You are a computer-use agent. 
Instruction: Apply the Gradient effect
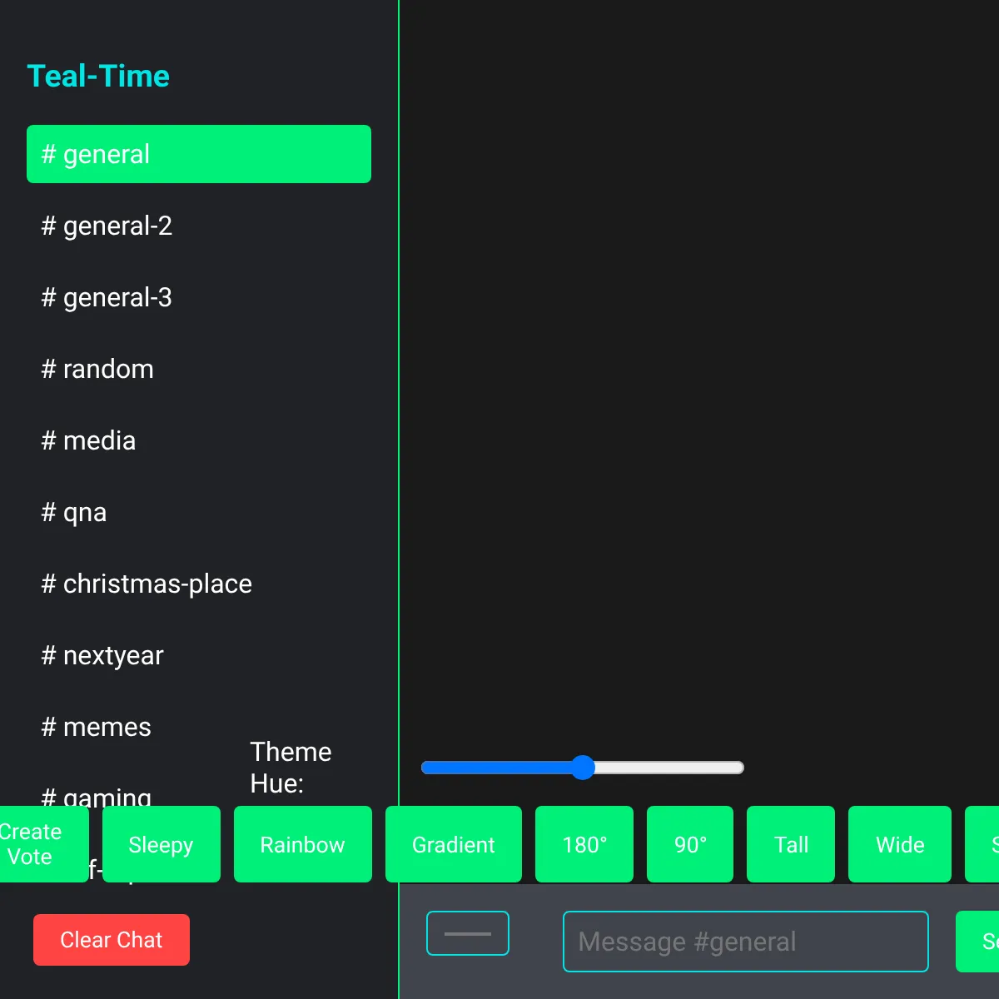coord(454,844)
